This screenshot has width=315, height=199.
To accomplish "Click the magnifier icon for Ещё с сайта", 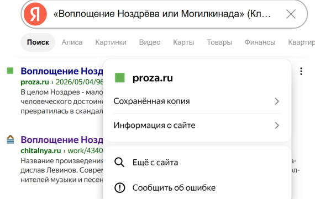I will click(119, 162).
